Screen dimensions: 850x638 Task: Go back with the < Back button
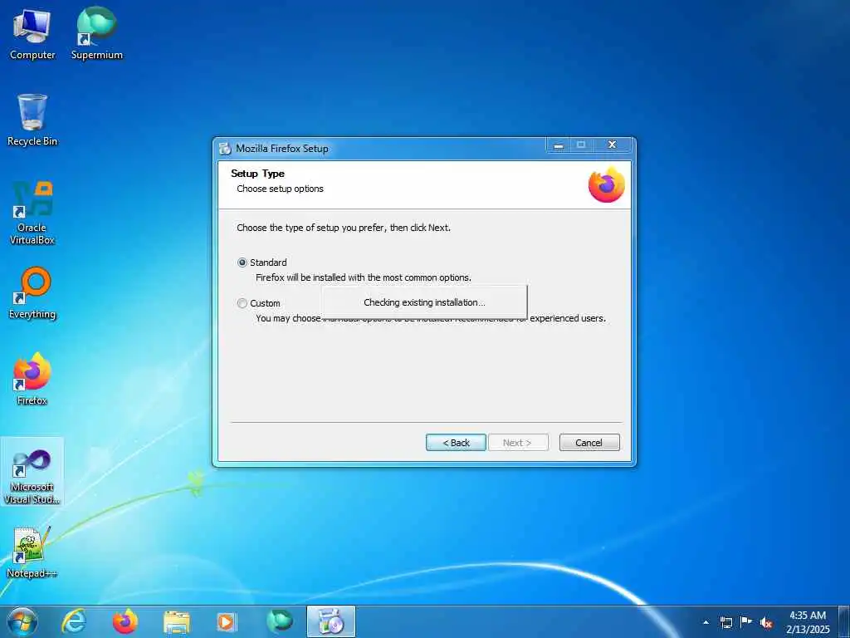point(456,442)
